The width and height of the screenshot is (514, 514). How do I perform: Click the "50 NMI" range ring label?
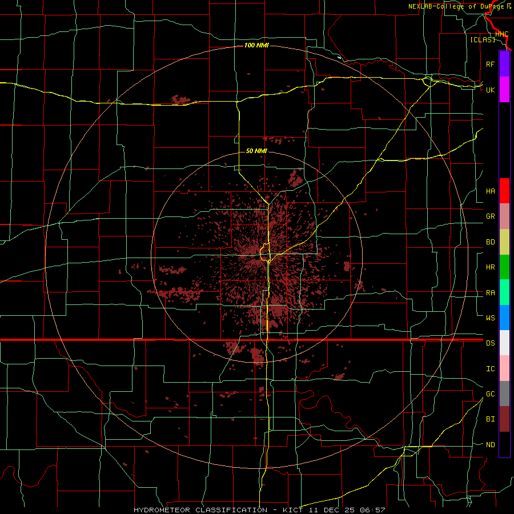pos(256,151)
